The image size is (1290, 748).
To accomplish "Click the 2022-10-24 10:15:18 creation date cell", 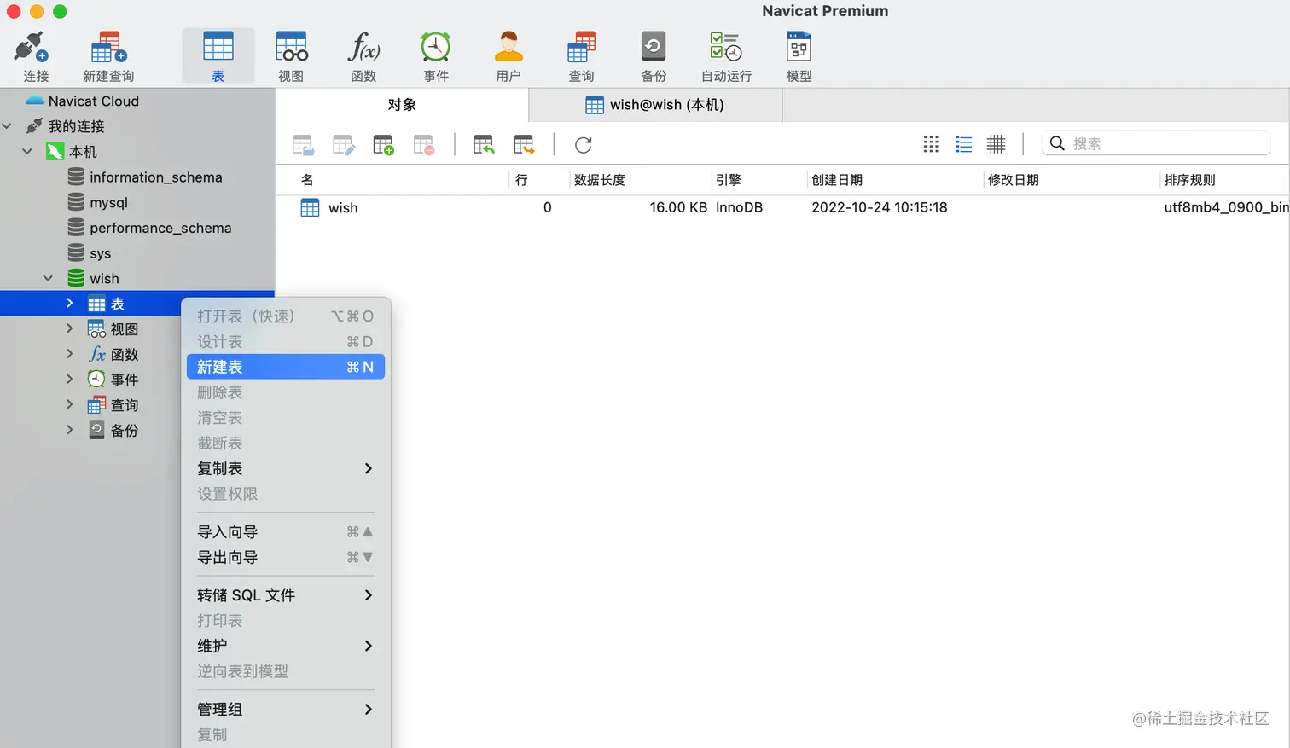I will [879, 207].
